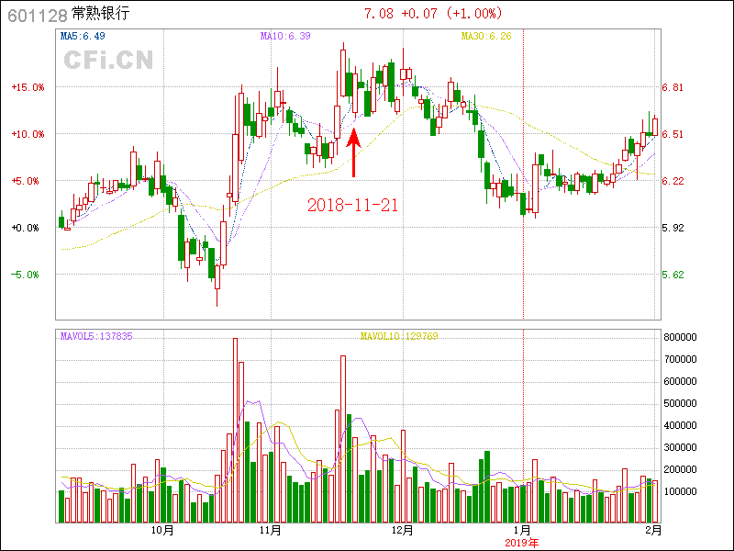The width and height of the screenshot is (734, 551).
Task: Click the 2019年 year label
Action: (523, 542)
